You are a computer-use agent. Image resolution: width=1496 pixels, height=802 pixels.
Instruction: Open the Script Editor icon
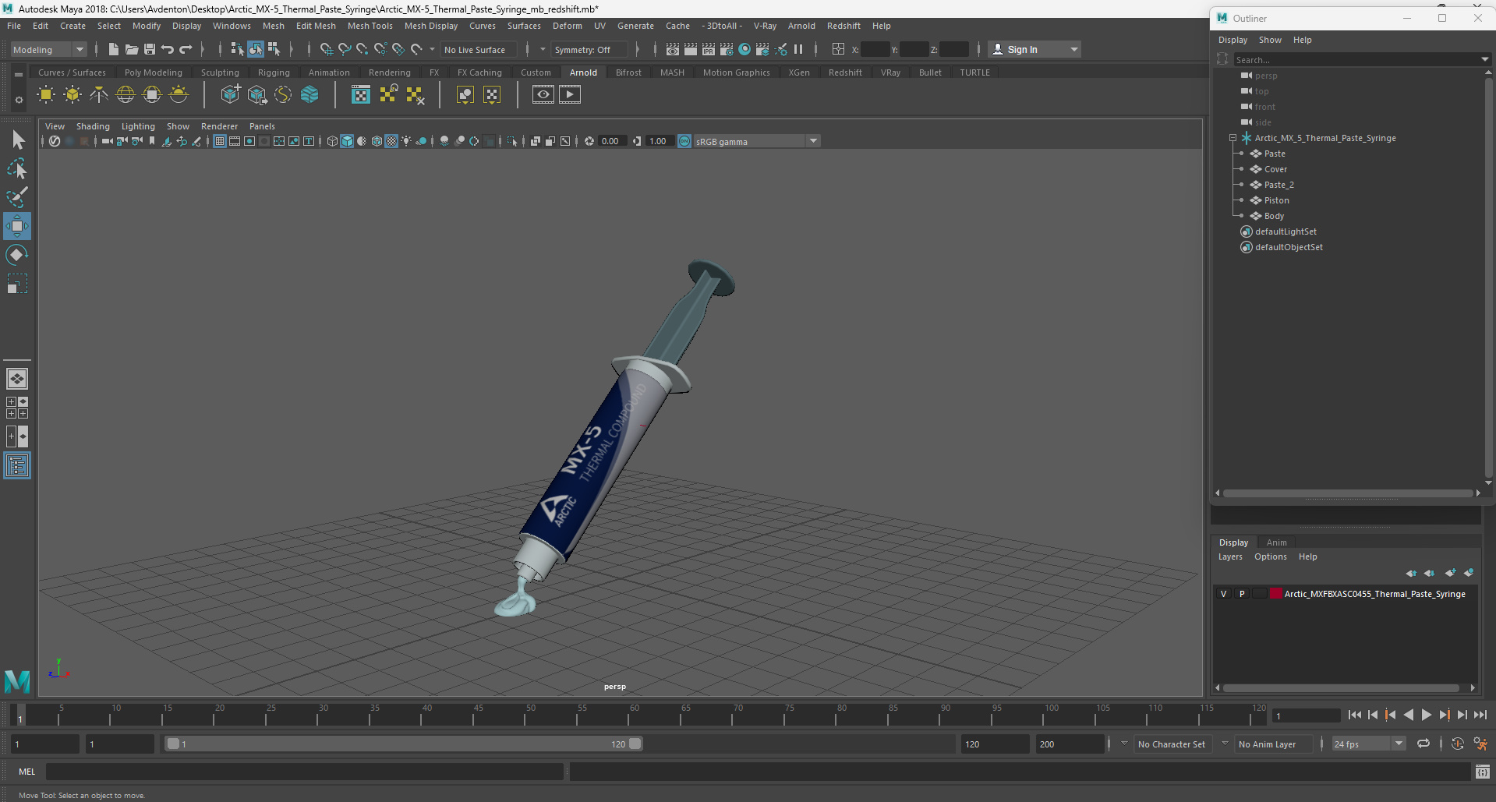1483,772
